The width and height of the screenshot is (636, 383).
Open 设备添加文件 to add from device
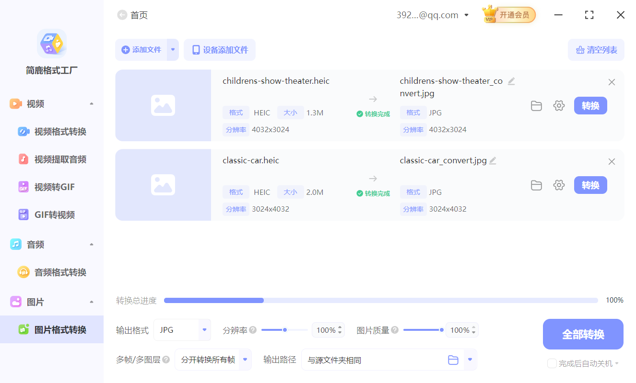pyautogui.click(x=219, y=50)
